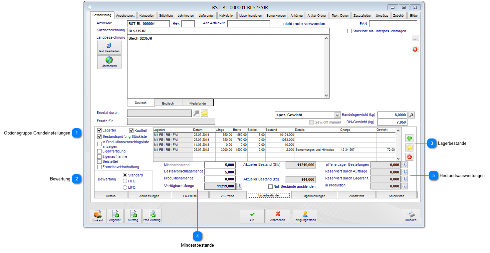The height and width of the screenshot is (253, 490).
Task: Toggle the Lagerteil checkbox
Action: pos(99,130)
